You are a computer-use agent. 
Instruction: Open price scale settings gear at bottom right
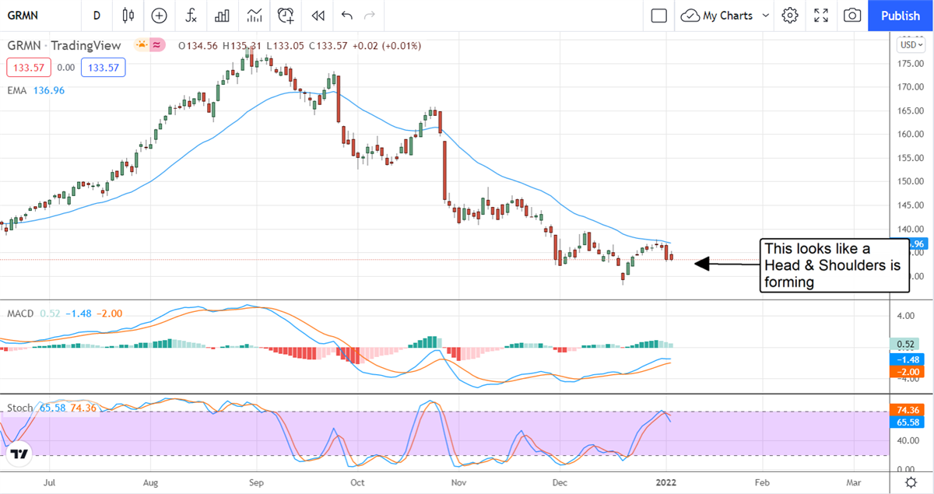click(x=911, y=482)
